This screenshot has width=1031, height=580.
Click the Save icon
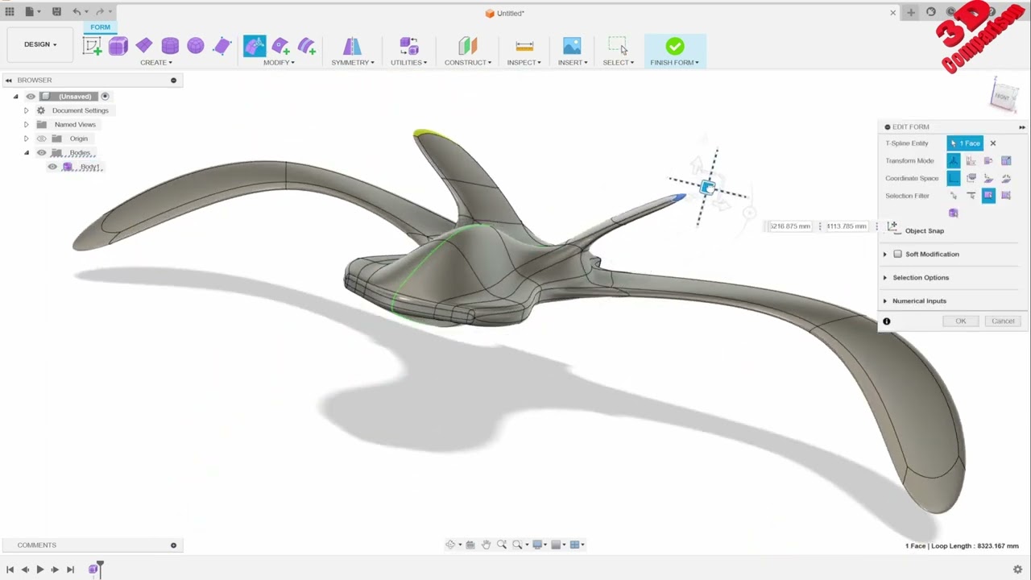(56, 12)
